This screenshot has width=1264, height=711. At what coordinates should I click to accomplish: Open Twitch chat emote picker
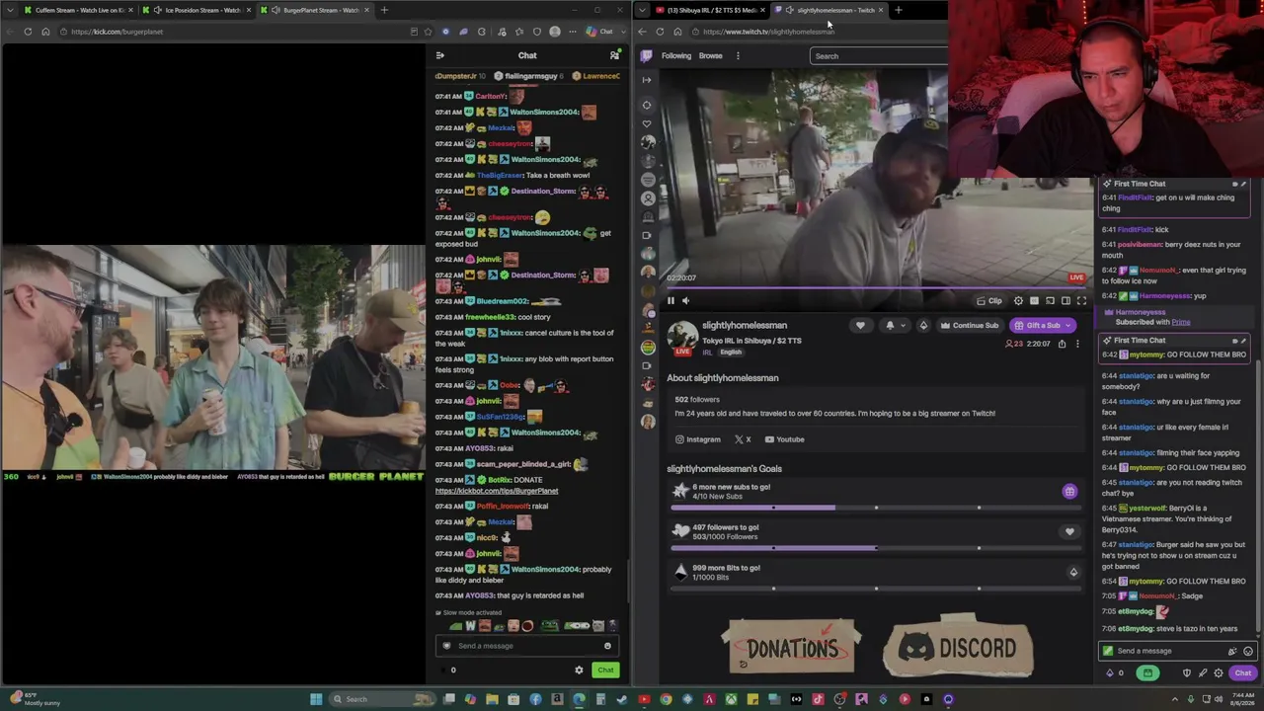click(1248, 652)
